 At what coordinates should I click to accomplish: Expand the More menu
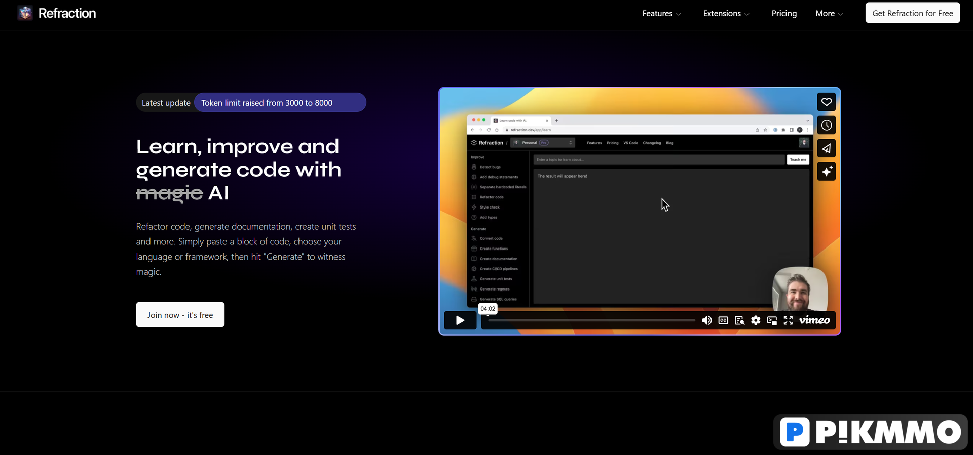tap(829, 13)
